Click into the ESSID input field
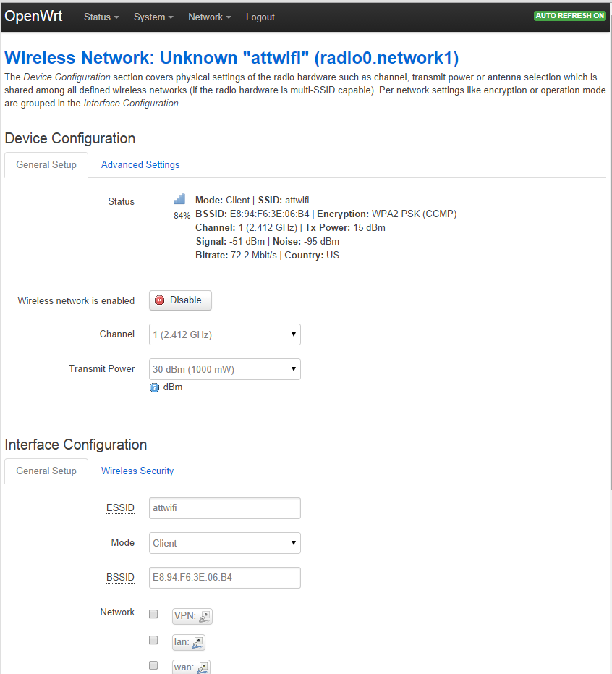The width and height of the screenshot is (612, 674). [224, 508]
